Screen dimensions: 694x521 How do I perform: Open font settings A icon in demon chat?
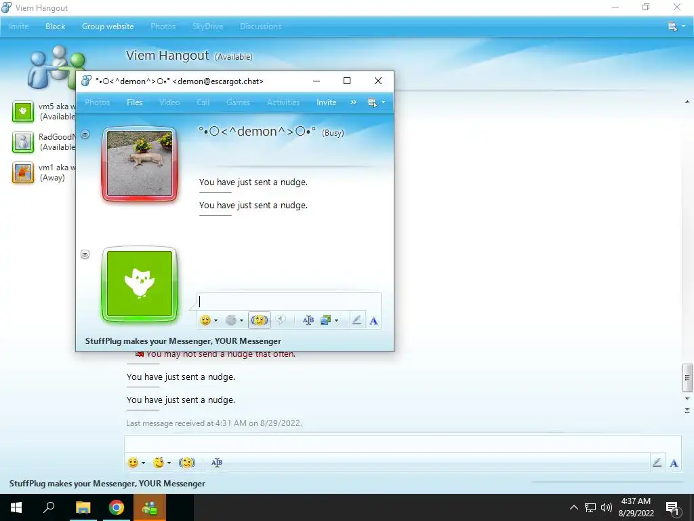(x=373, y=321)
